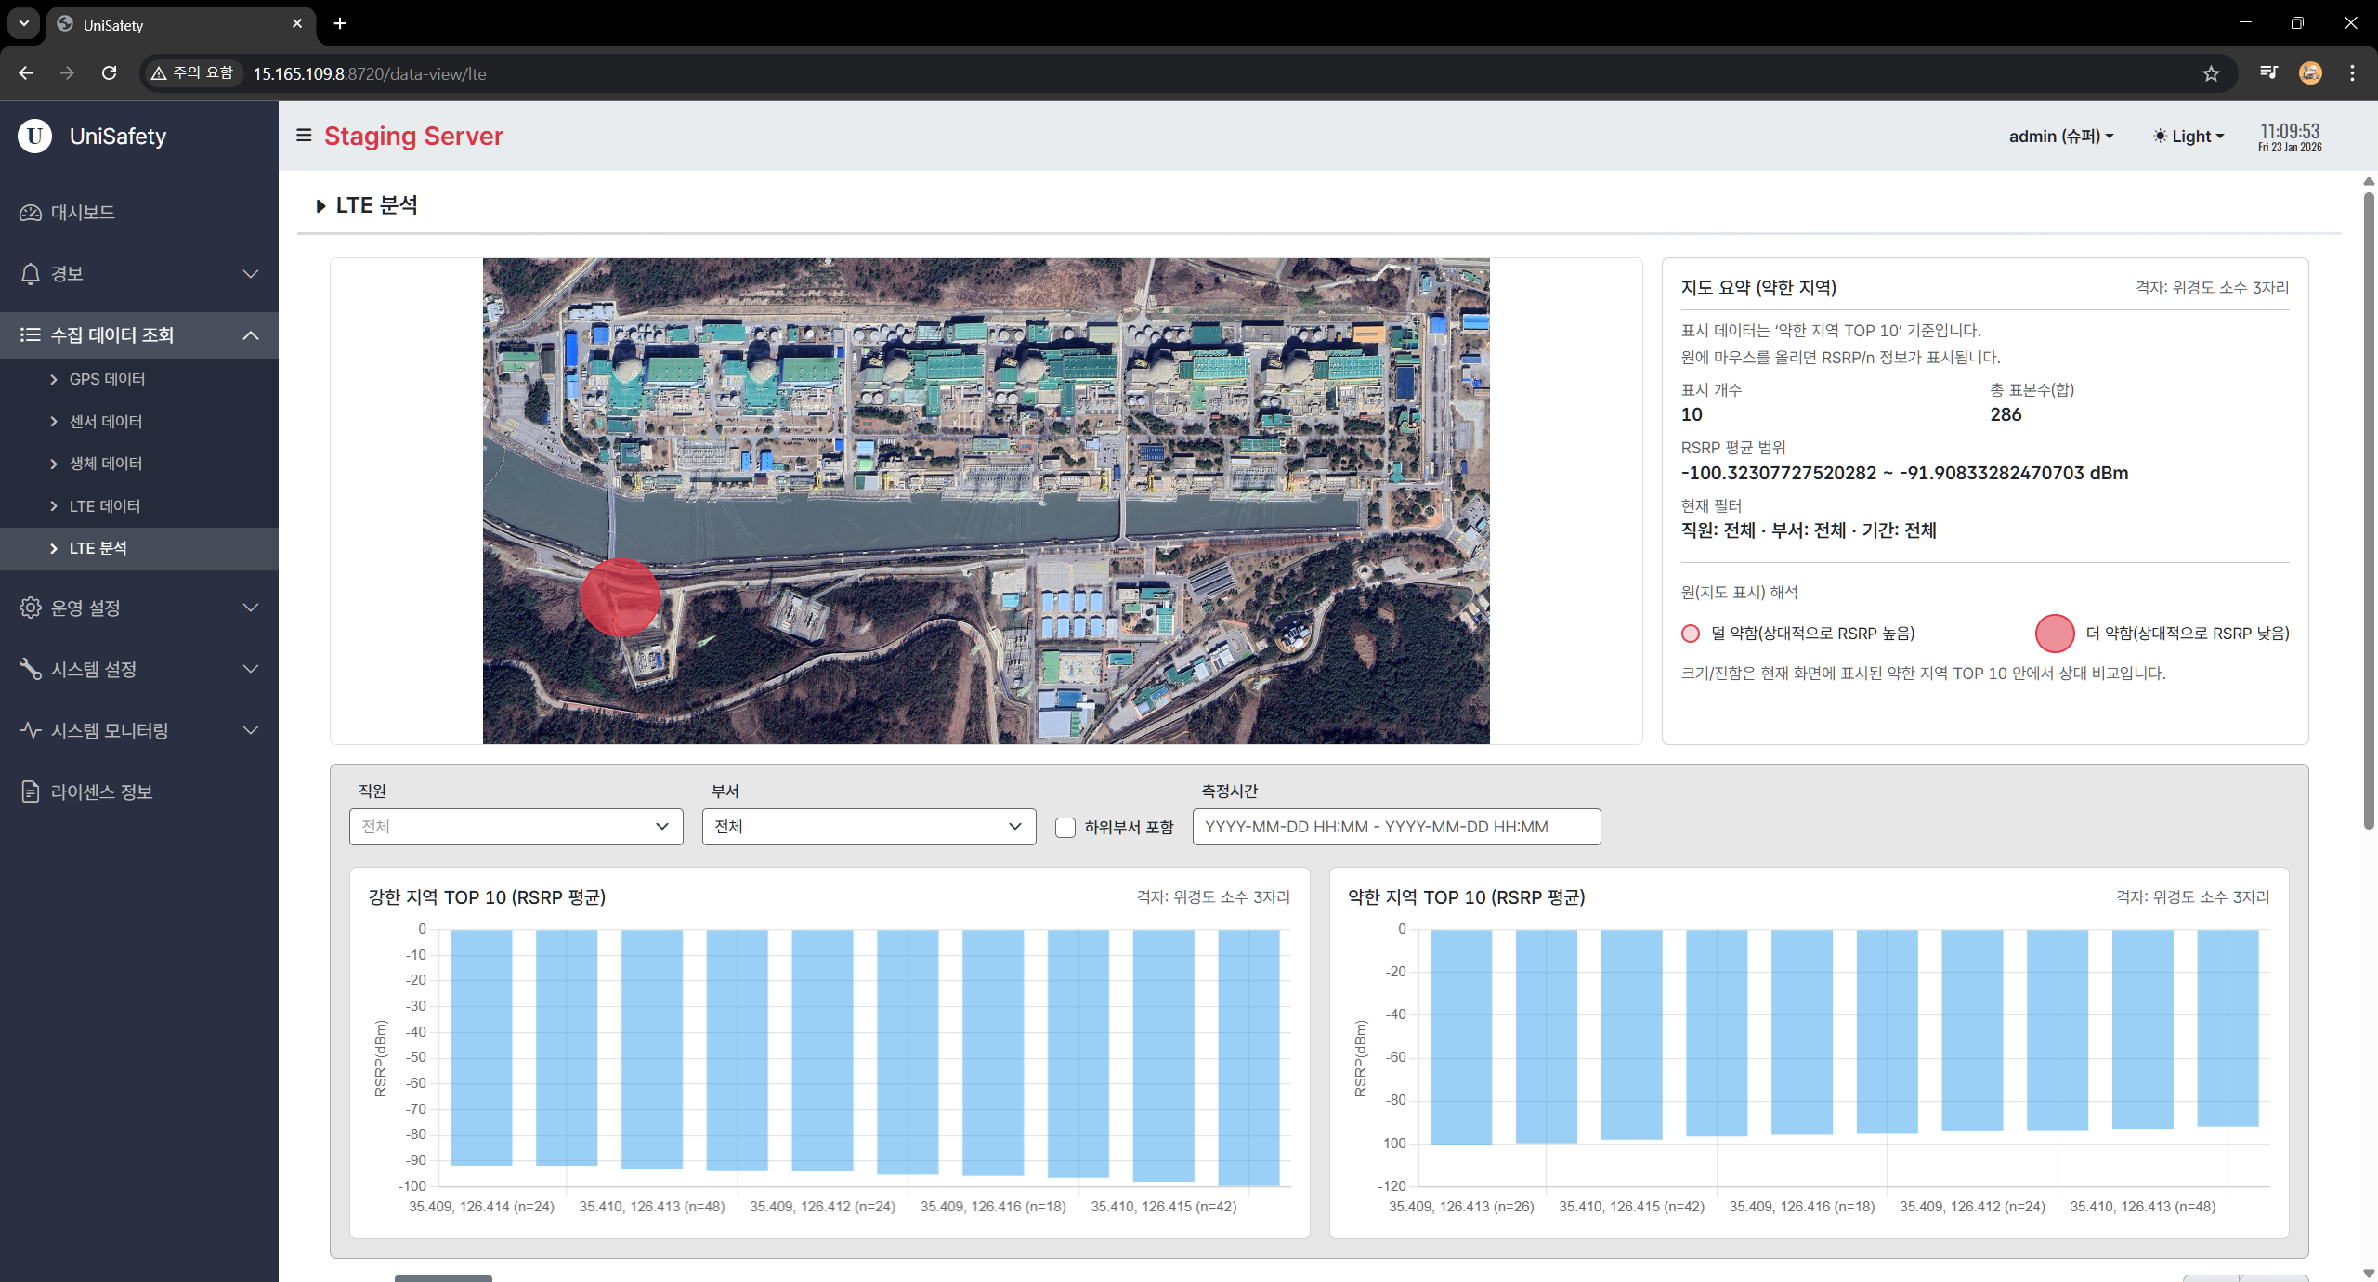Expand the 시스템 모니터링 chevron
The image size is (2378, 1282).
[x=251, y=730]
